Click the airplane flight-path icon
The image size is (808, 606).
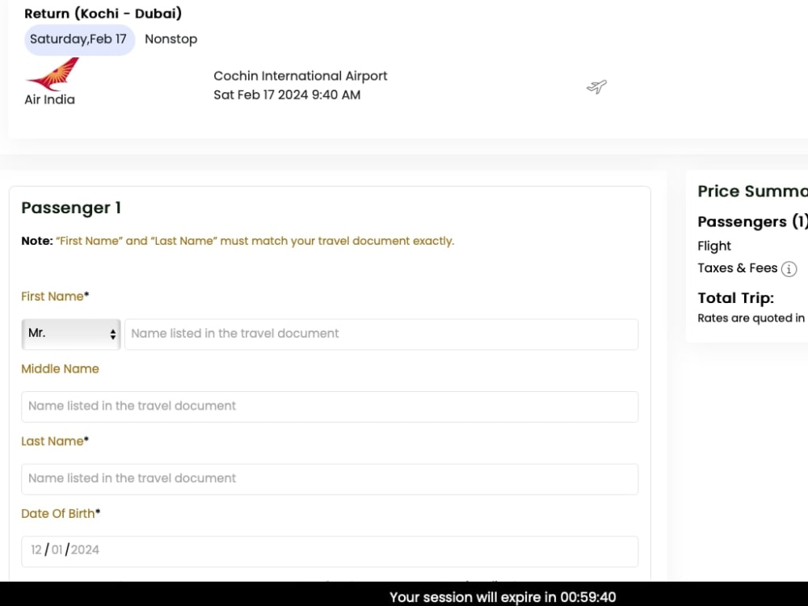click(x=596, y=87)
